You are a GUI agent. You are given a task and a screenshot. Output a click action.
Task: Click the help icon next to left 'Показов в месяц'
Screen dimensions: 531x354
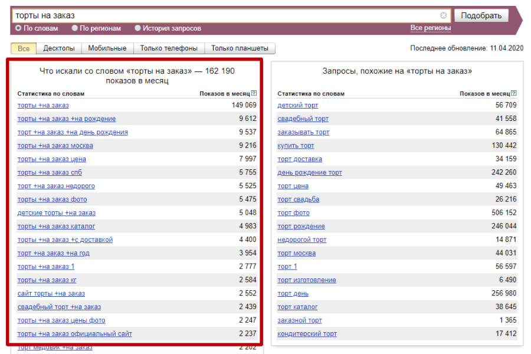coord(254,93)
